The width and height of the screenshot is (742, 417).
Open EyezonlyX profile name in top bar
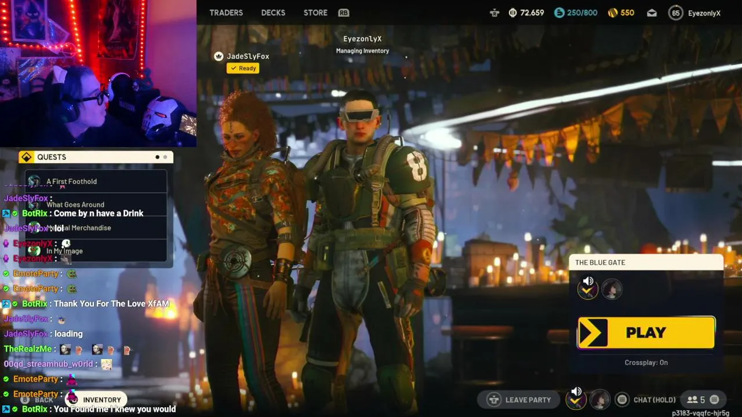[x=704, y=13]
